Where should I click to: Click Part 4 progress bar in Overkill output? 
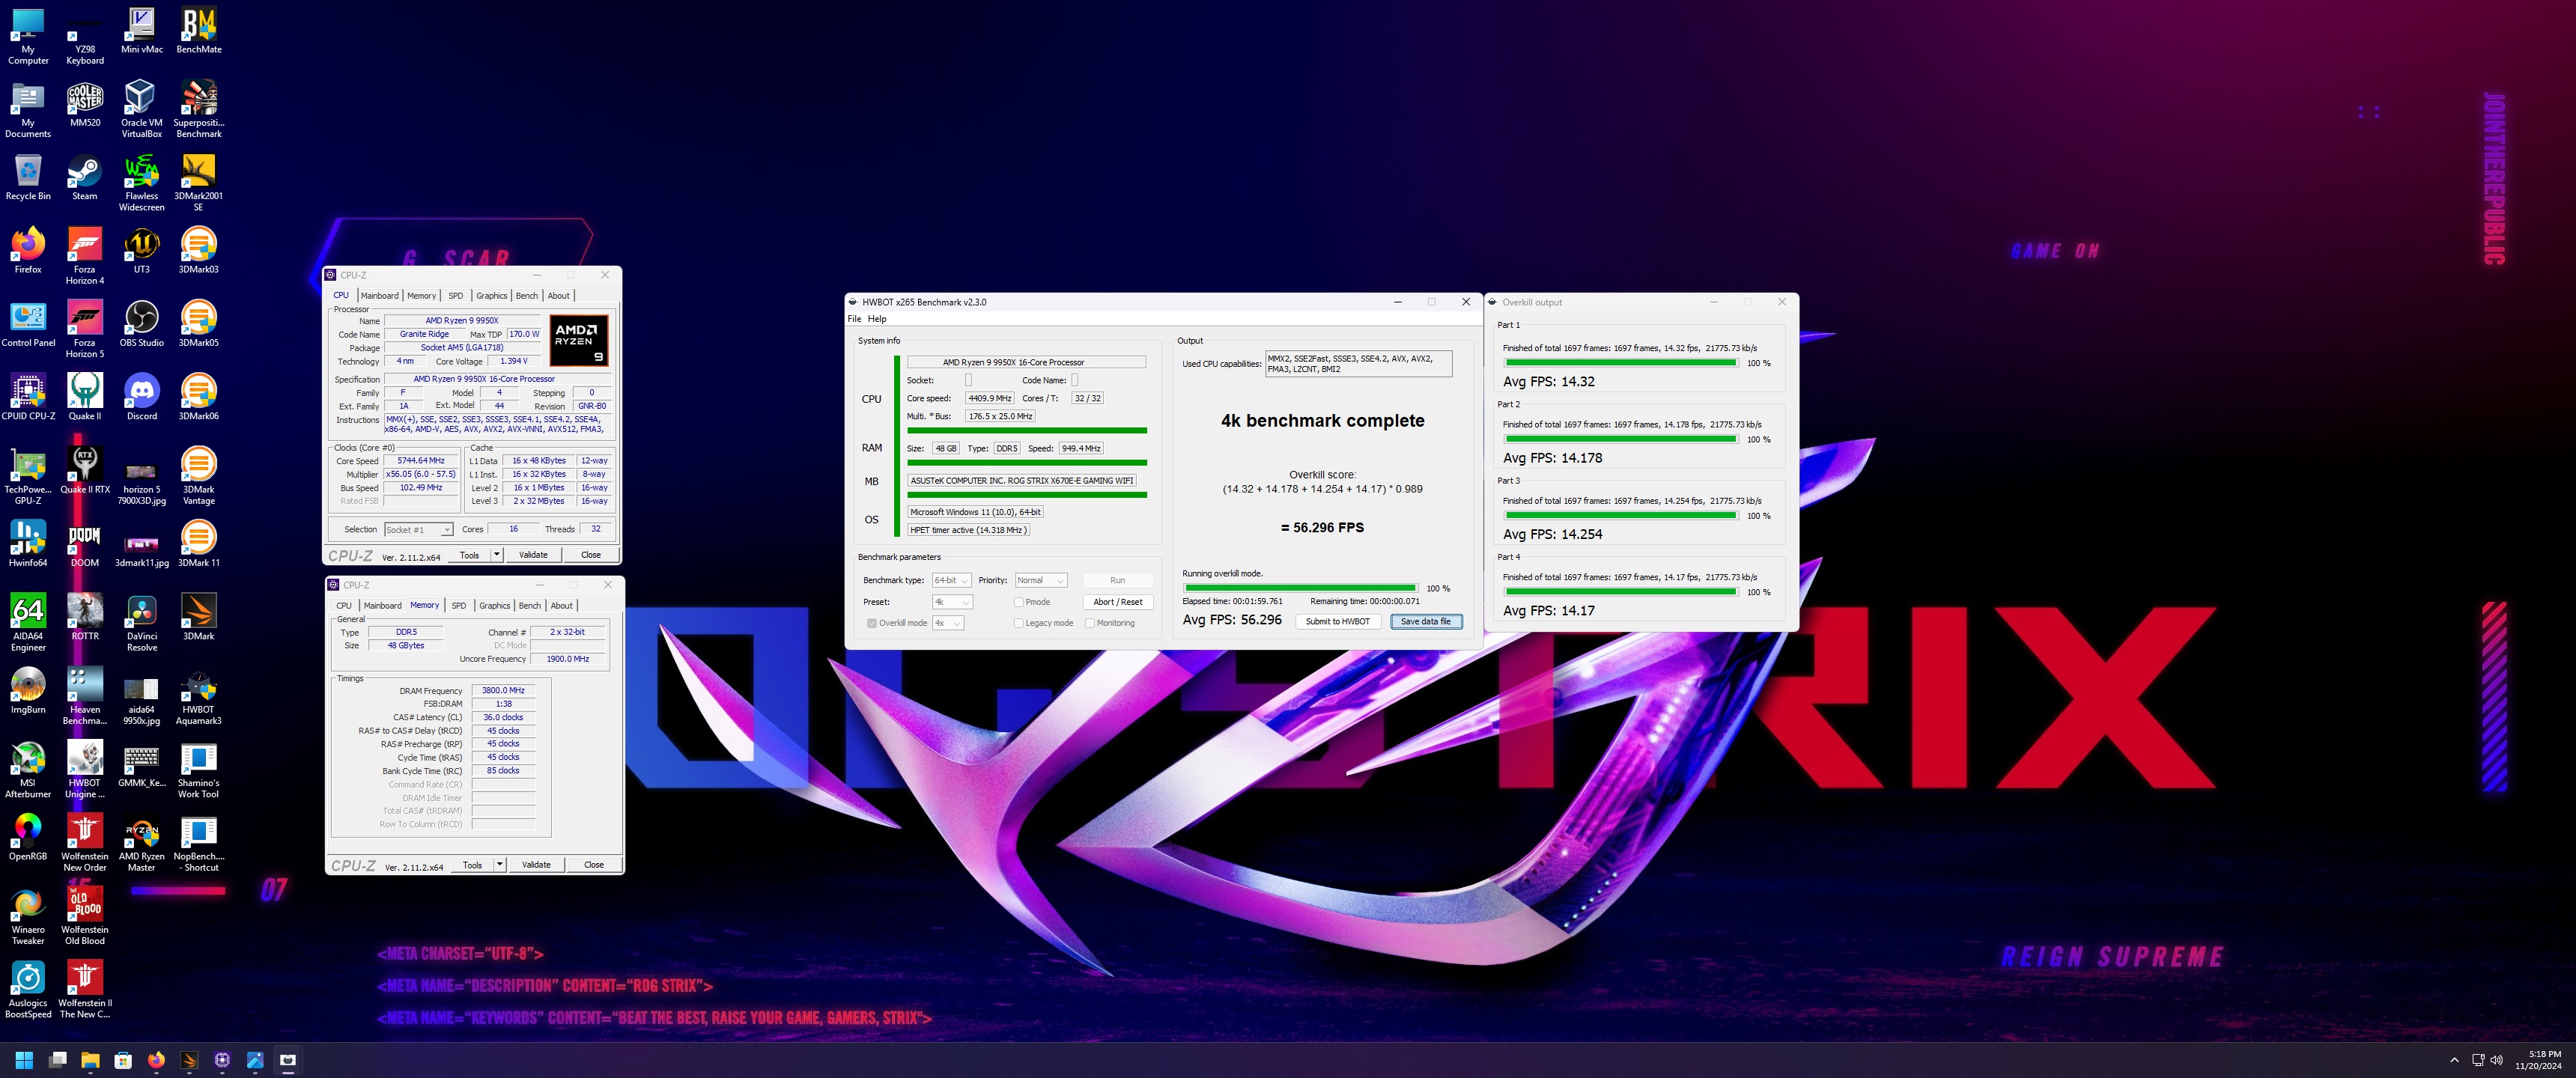point(1620,592)
